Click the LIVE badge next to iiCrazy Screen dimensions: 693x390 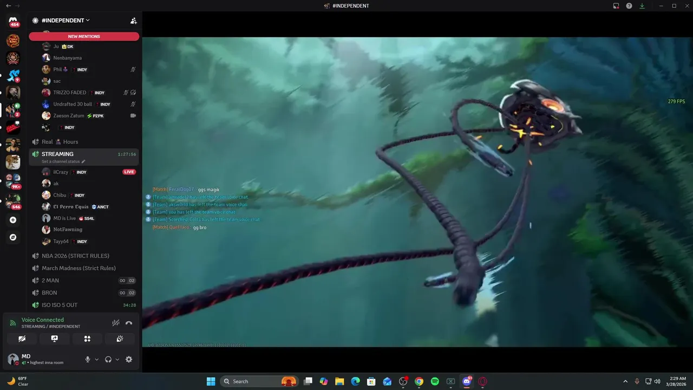[x=129, y=172]
